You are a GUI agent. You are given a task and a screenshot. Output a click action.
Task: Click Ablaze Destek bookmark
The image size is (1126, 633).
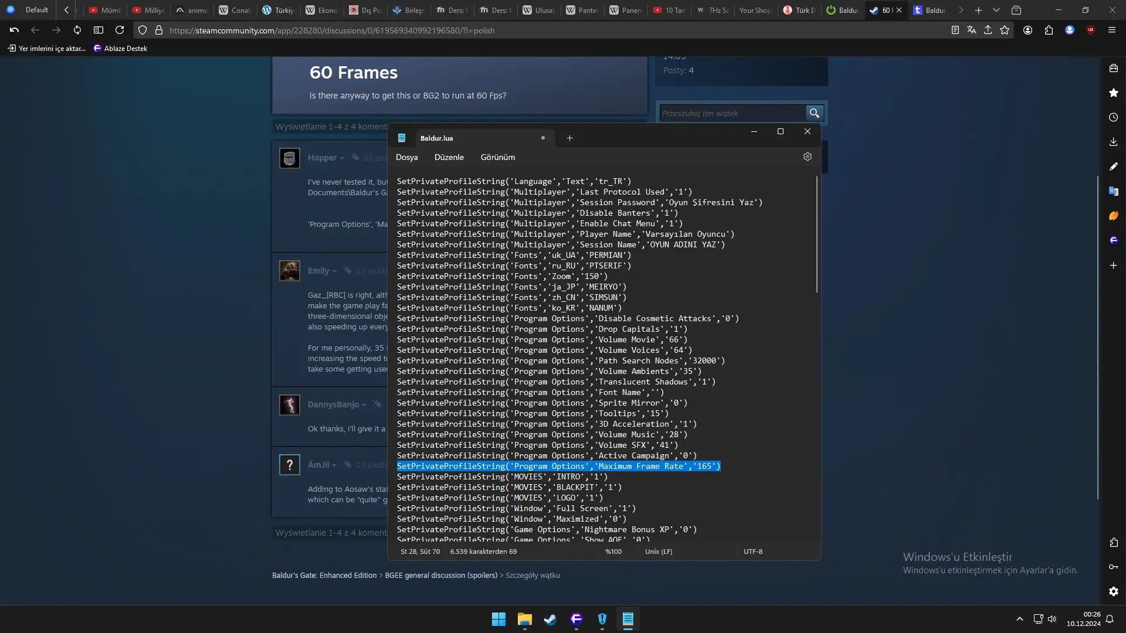coord(120,48)
